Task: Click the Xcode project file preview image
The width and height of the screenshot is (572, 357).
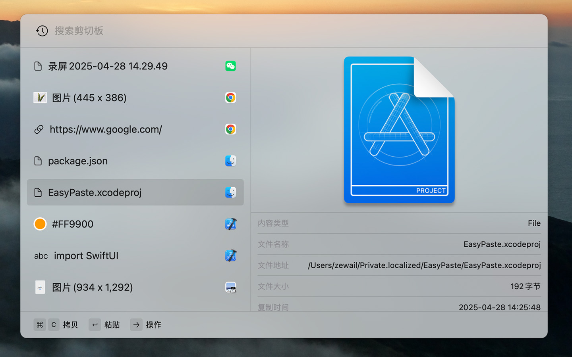Action: pos(399,130)
